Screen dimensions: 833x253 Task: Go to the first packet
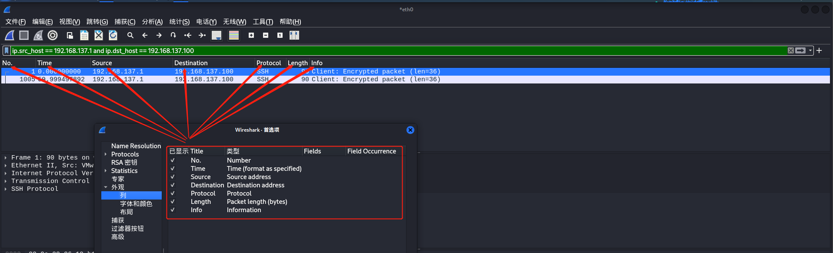click(x=188, y=35)
